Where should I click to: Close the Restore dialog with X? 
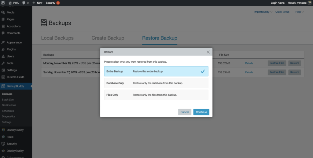[x=208, y=52]
